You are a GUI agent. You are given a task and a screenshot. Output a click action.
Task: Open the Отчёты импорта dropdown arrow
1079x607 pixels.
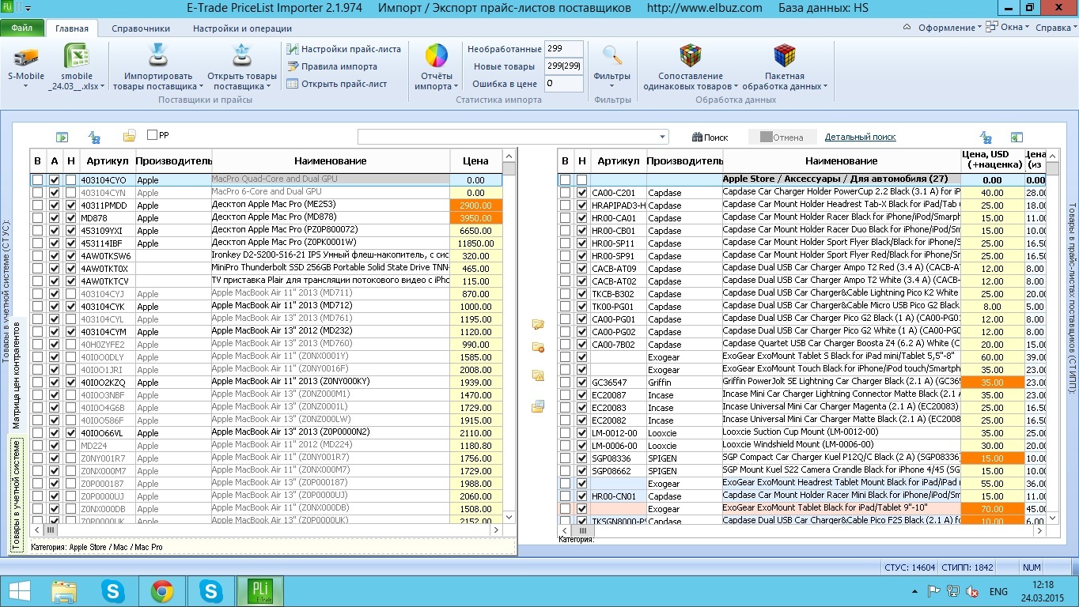click(x=456, y=87)
